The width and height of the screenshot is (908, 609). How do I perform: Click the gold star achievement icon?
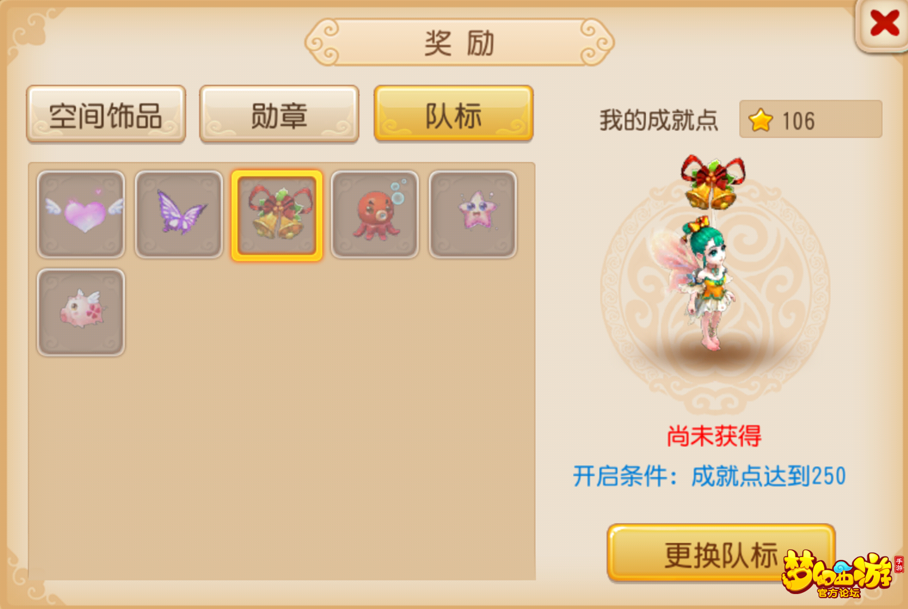coord(761,120)
